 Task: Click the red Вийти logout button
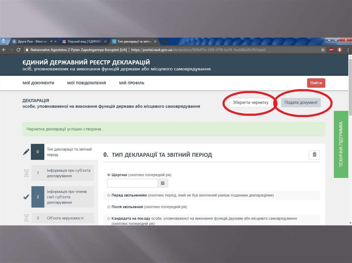316,83
